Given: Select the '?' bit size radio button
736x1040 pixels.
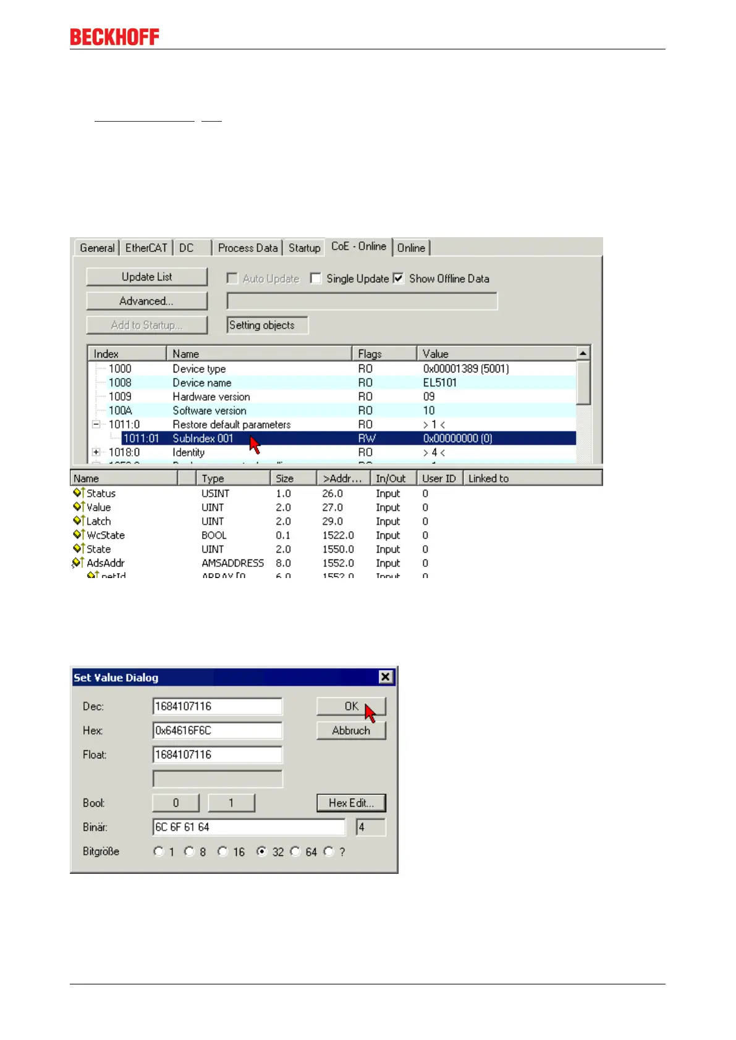Looking at the screenshot, I should [x=329, y=852].
